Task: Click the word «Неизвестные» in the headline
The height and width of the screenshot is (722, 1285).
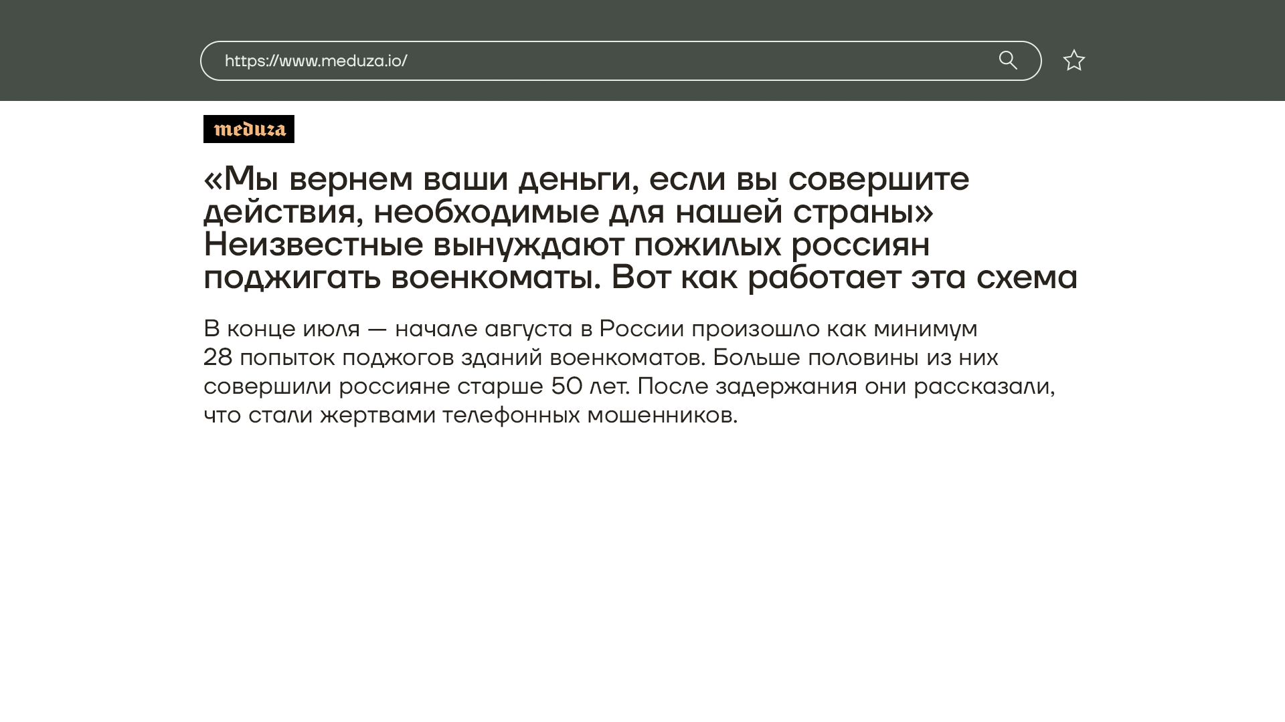Action: (313, 244)
